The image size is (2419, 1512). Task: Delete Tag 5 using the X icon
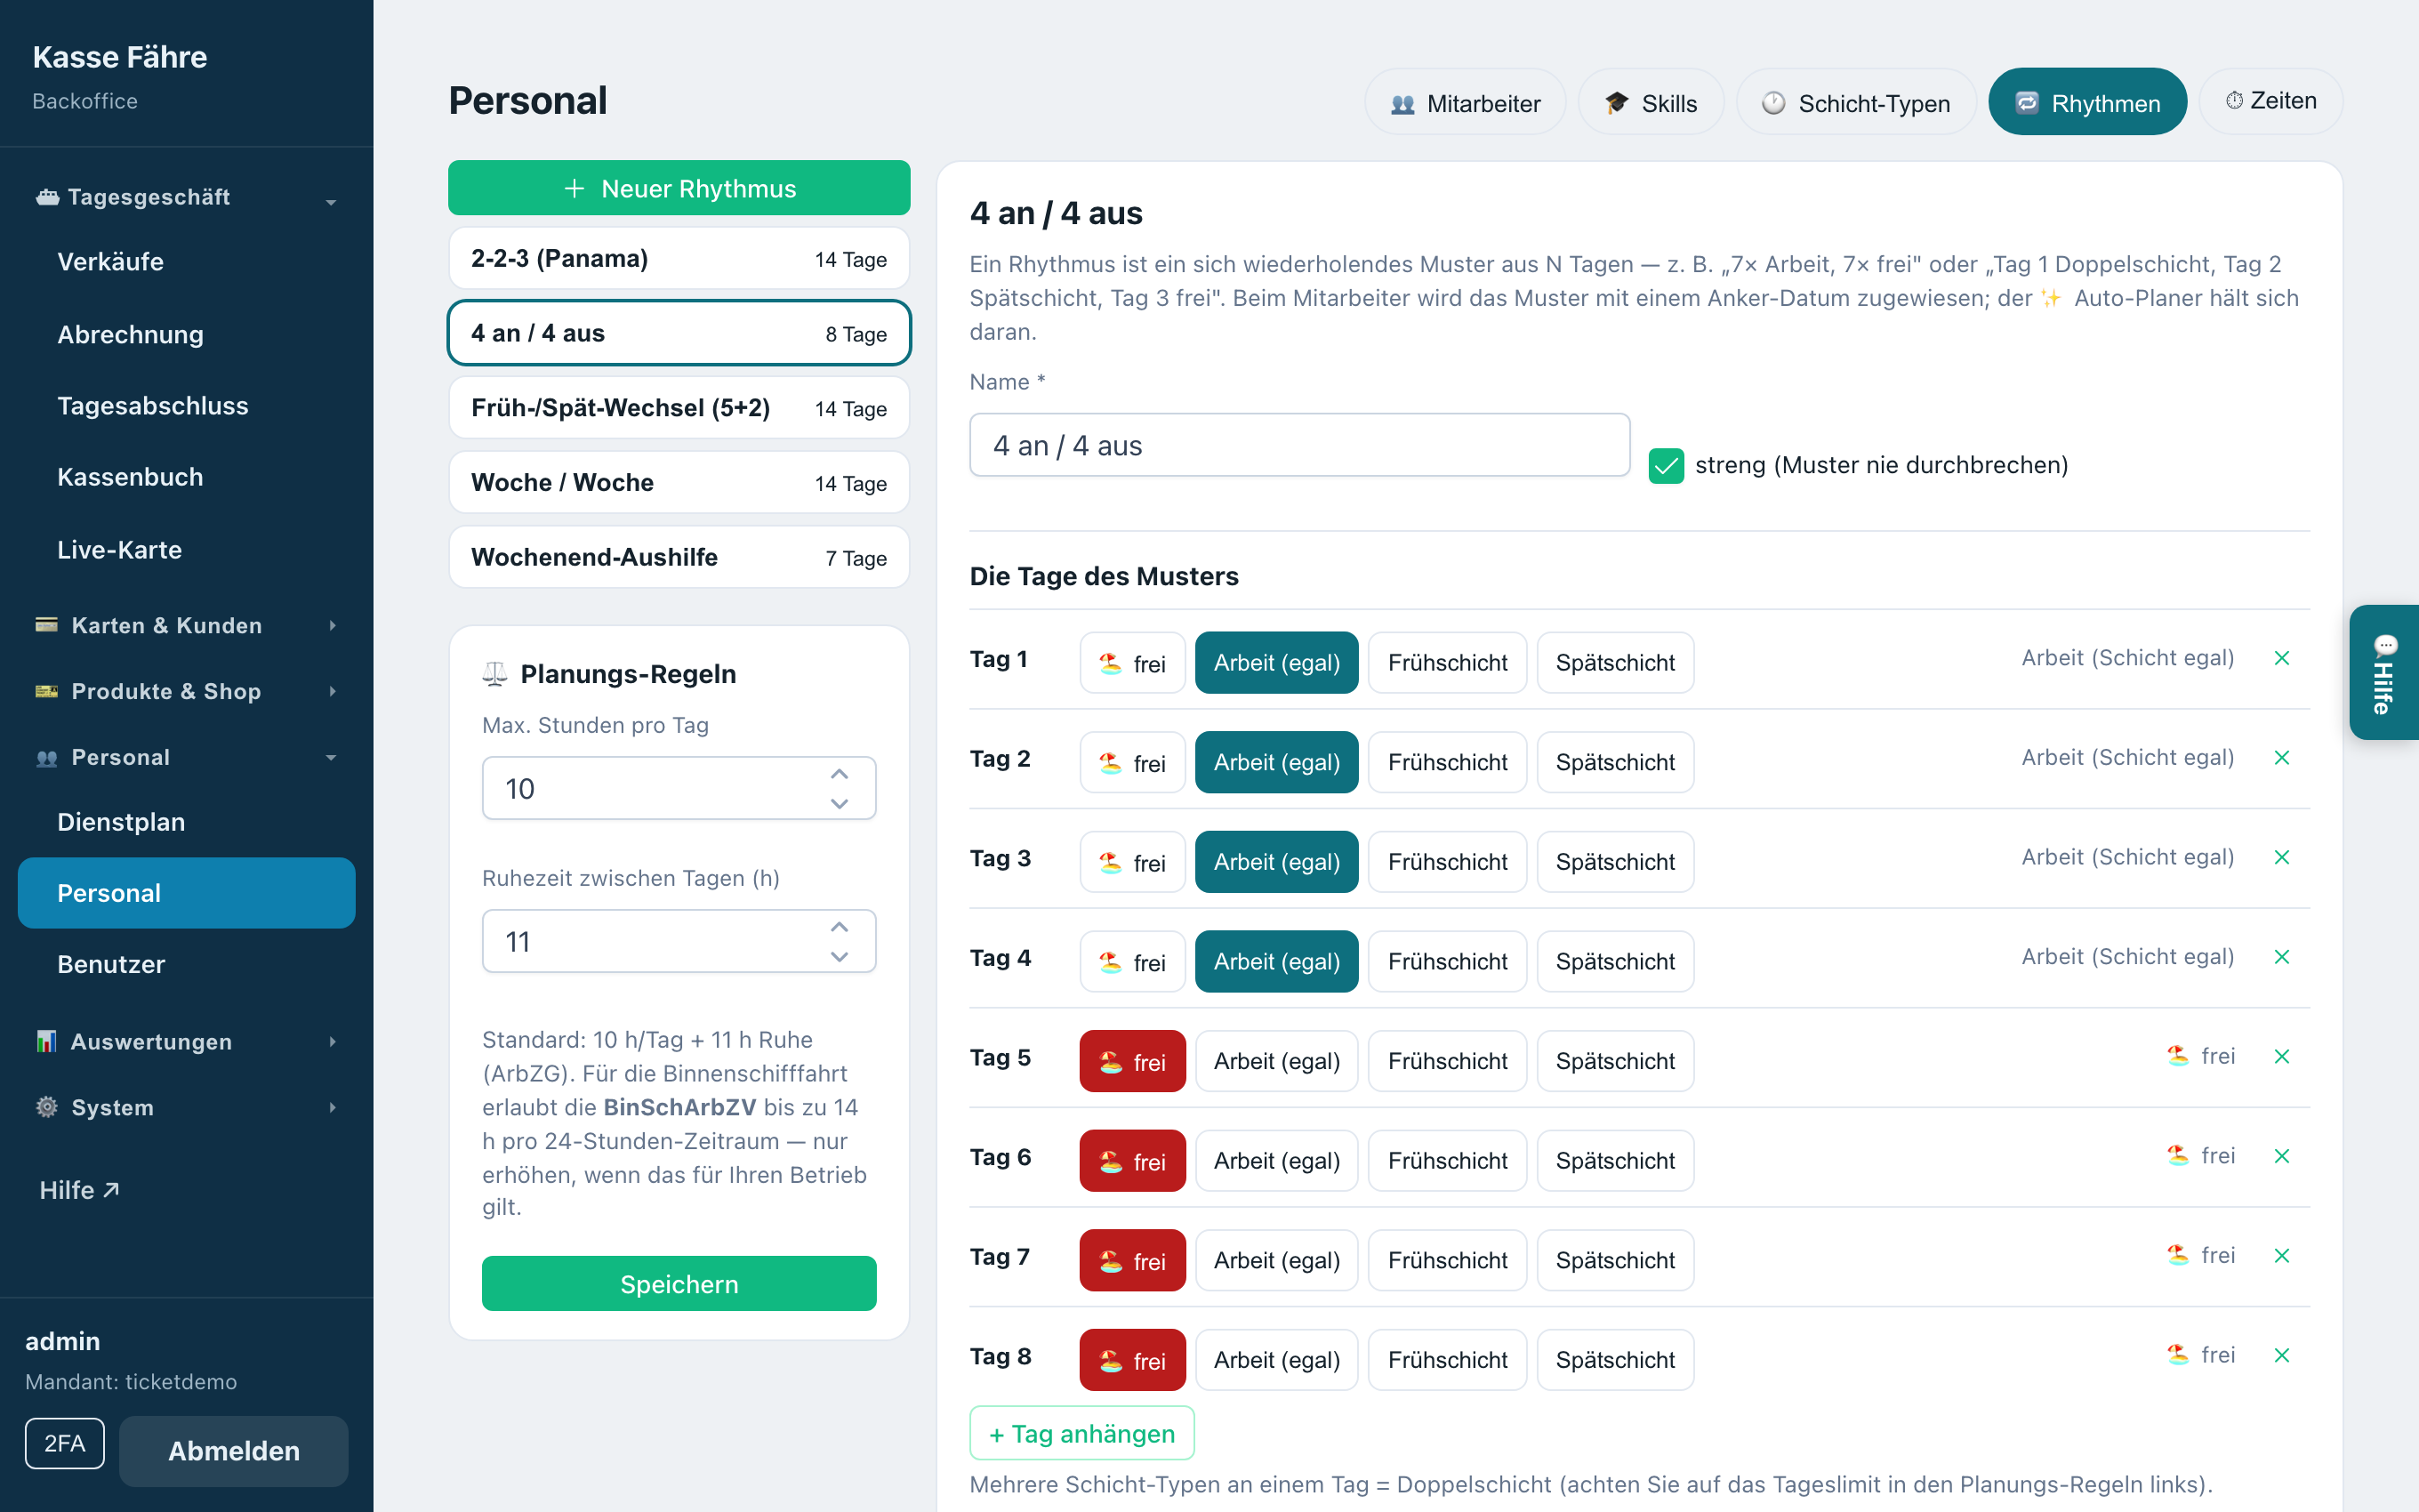[2281, 1056]
